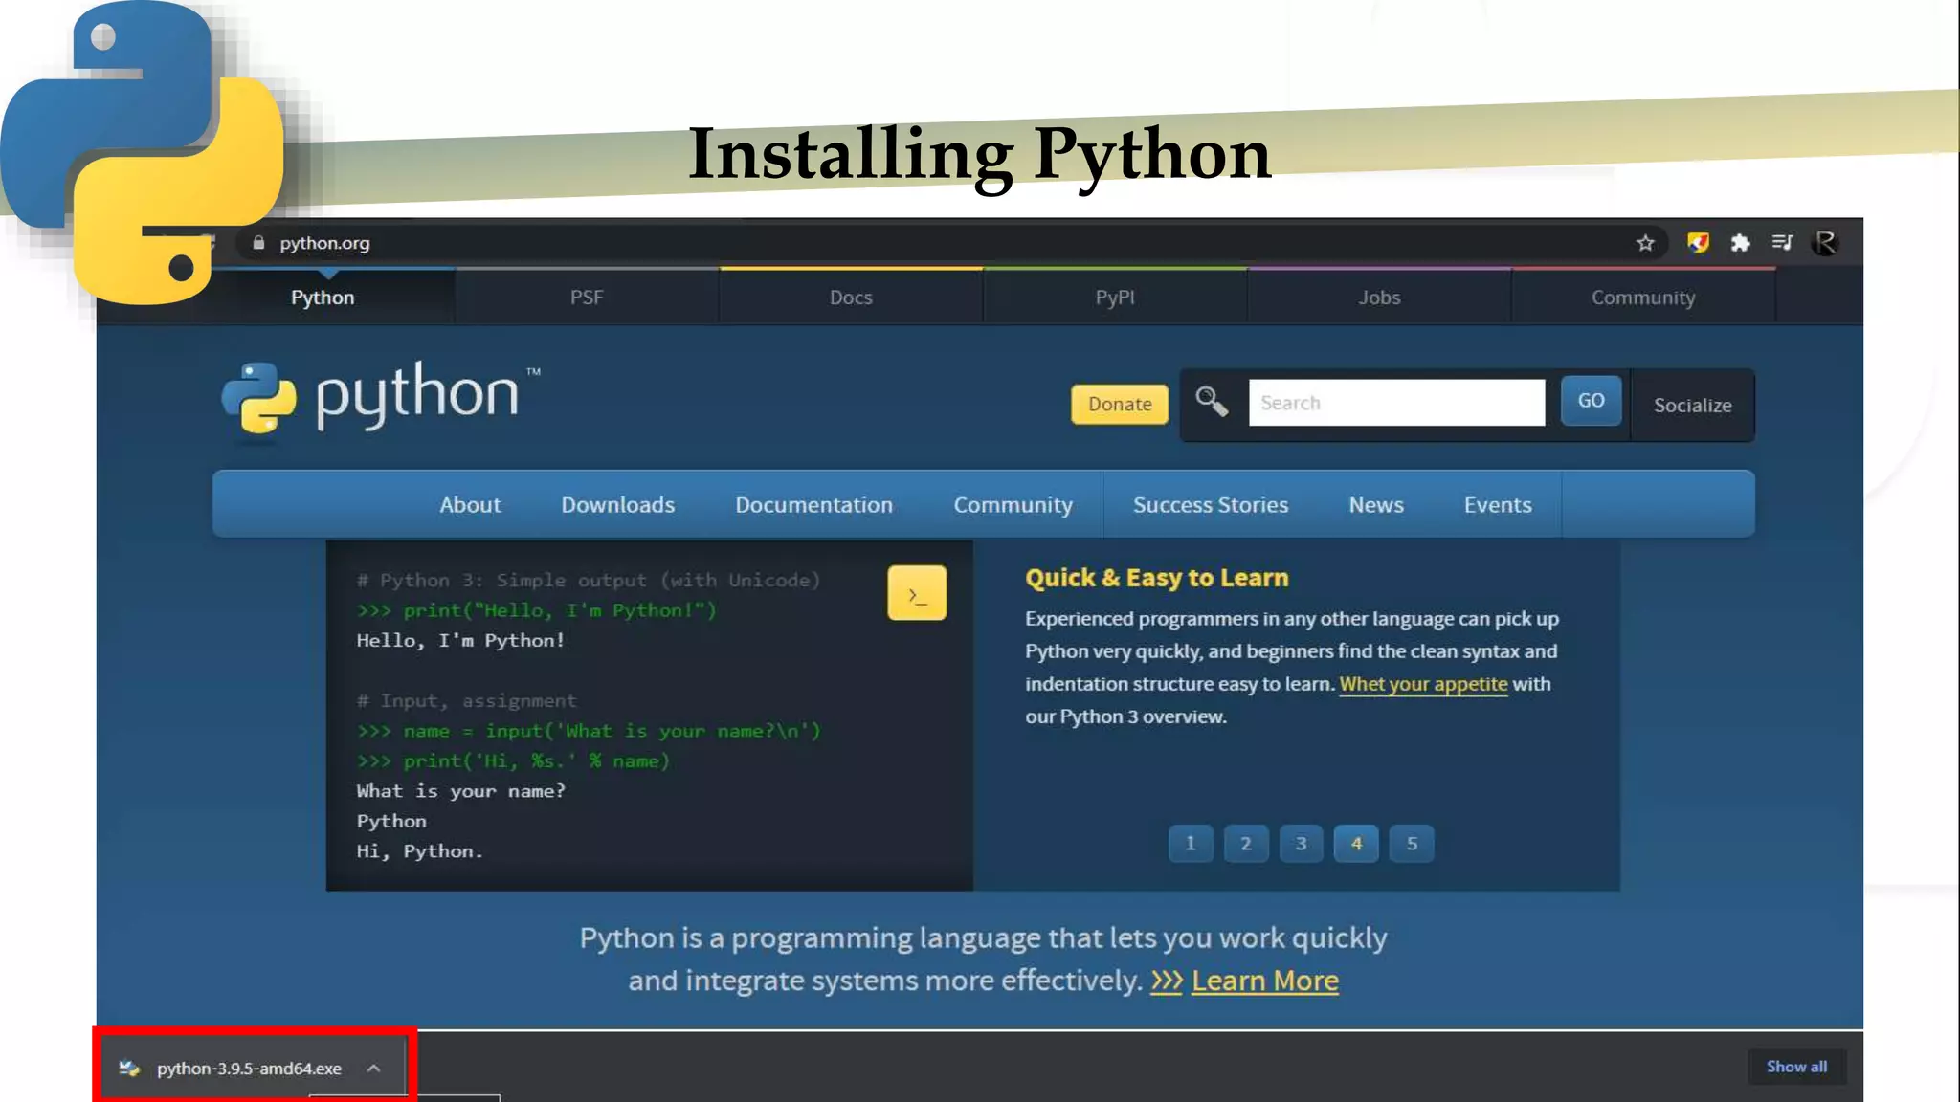Open the browser extensions puzzle icon
1960x1102 pixels.
(1740, 243)
